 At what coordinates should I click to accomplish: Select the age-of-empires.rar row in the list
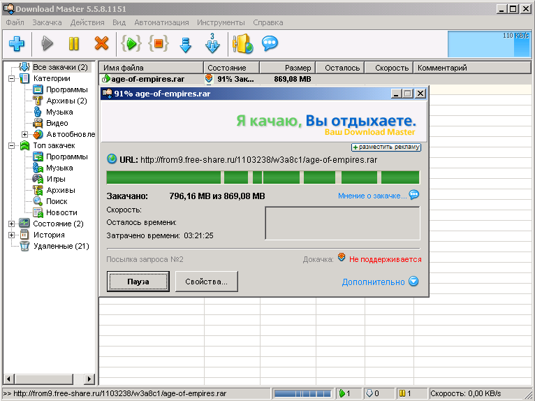coord(314,79)
